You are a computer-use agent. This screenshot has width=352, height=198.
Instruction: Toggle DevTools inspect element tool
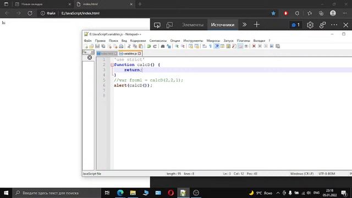[x=157, y=25]
